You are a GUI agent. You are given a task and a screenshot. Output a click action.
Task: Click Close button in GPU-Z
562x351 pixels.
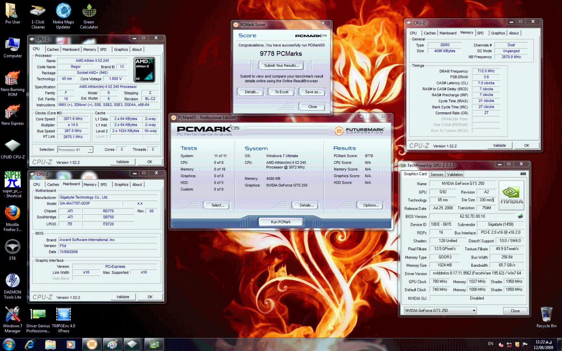tap(515, 311)
